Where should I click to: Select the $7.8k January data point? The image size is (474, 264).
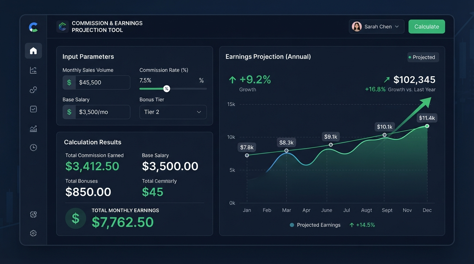click(x=247, y=155)
